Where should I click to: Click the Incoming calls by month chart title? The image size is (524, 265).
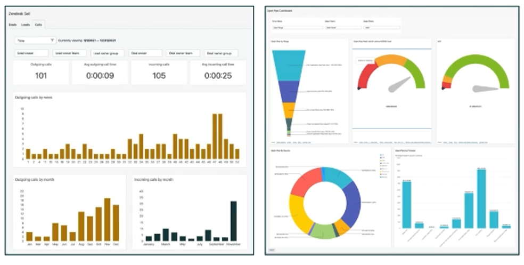click(154, 180)
